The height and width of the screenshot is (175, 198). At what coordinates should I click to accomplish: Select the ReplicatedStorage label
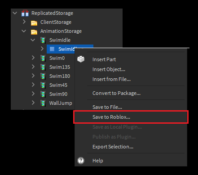click(52, 13)
